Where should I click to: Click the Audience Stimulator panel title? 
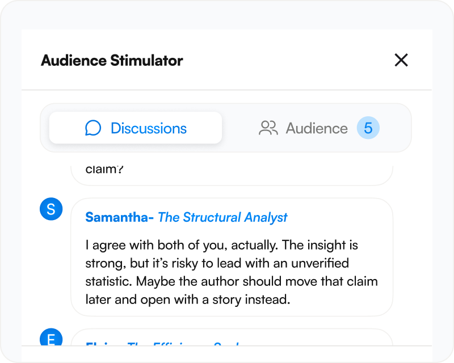click(x=111, y=60)
